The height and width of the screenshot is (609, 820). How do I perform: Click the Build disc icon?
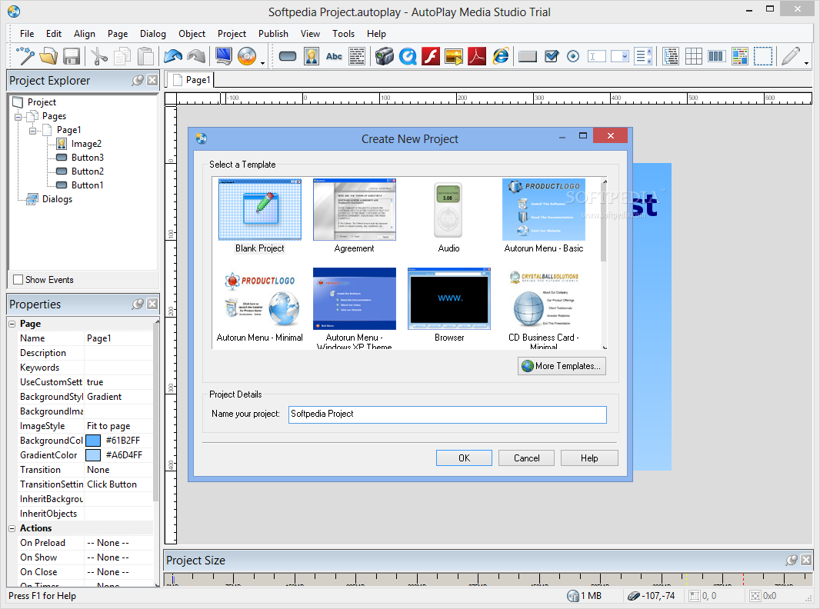click(x=247, y=56)
